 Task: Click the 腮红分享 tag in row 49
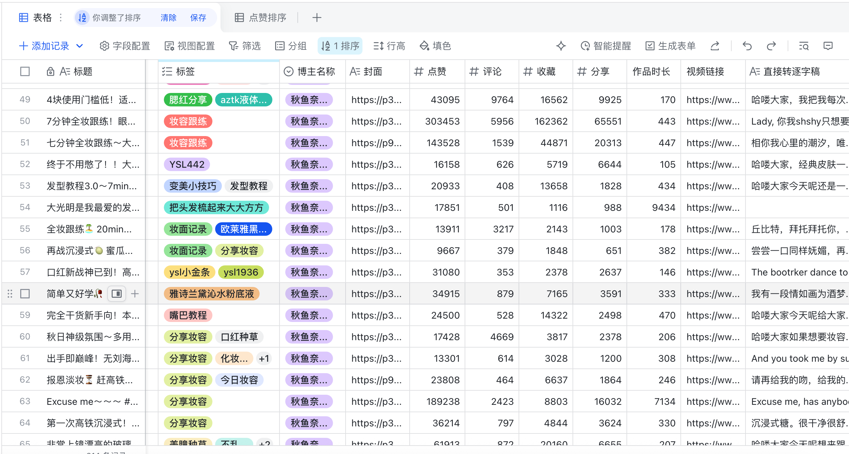[x=188, y=100]
